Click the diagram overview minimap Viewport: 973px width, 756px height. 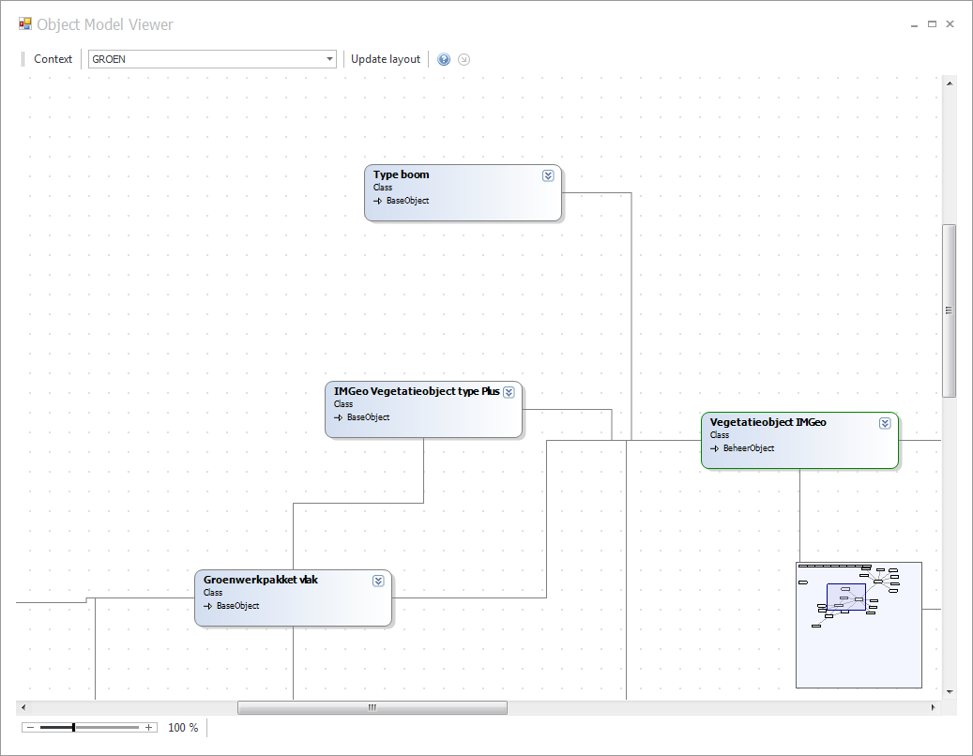859,625
